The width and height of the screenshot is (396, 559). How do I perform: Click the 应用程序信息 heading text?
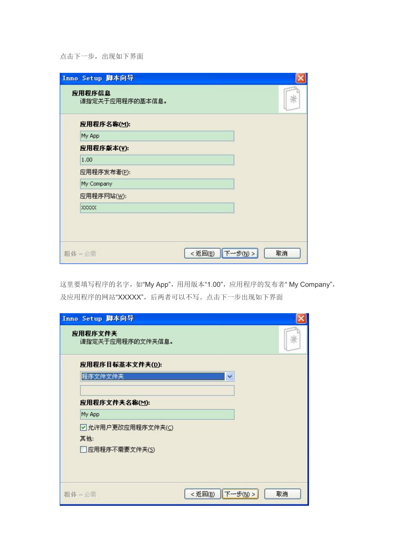tap(92, 93)
